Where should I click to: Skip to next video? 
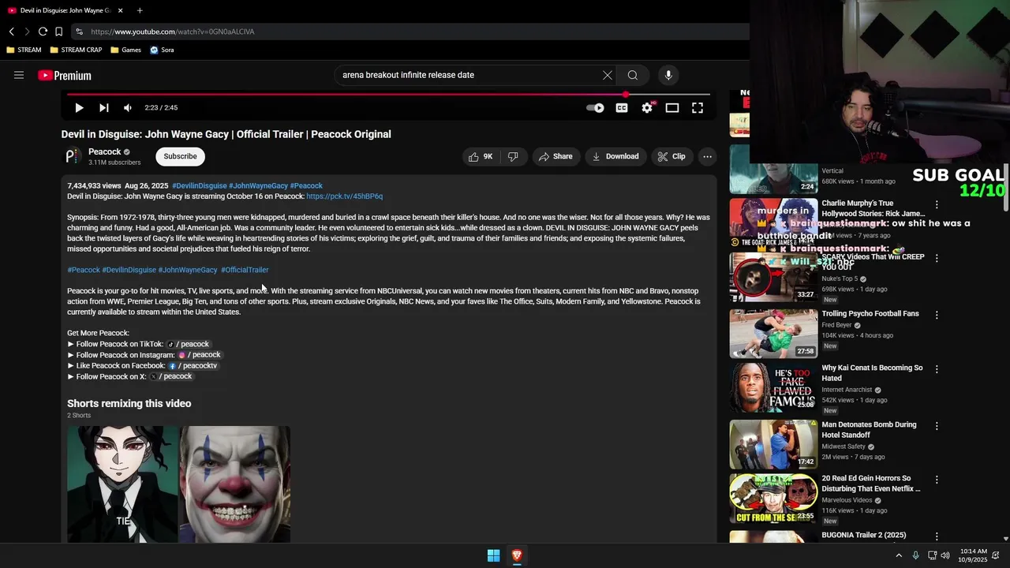pos(103,107)
